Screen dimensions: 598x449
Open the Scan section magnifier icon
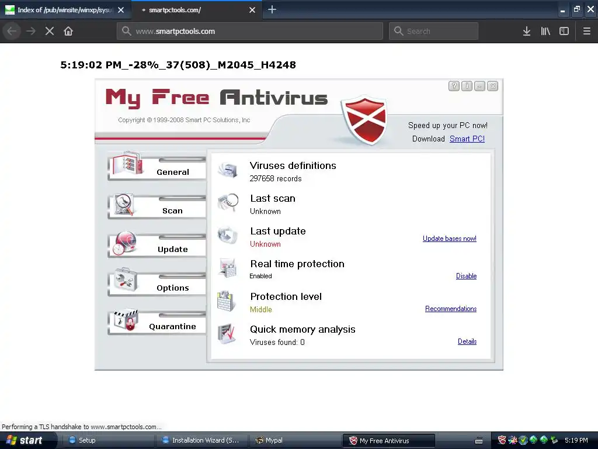click(x=124, y=204)
